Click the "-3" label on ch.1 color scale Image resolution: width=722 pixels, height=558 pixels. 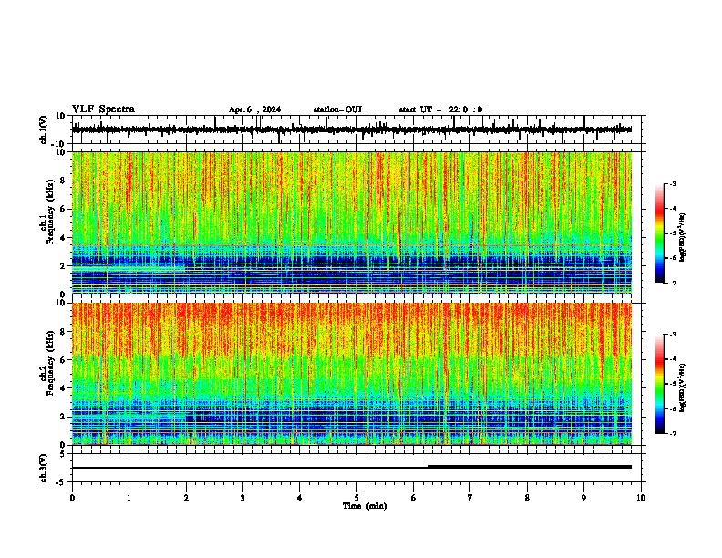click(672, 183)
